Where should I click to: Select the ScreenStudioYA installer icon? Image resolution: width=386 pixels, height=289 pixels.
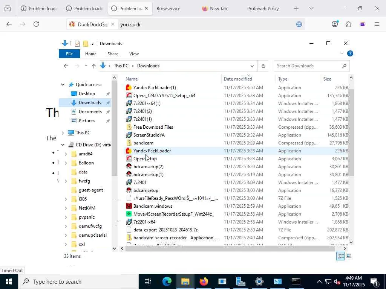pyautogui.click(x=129, y=135)
